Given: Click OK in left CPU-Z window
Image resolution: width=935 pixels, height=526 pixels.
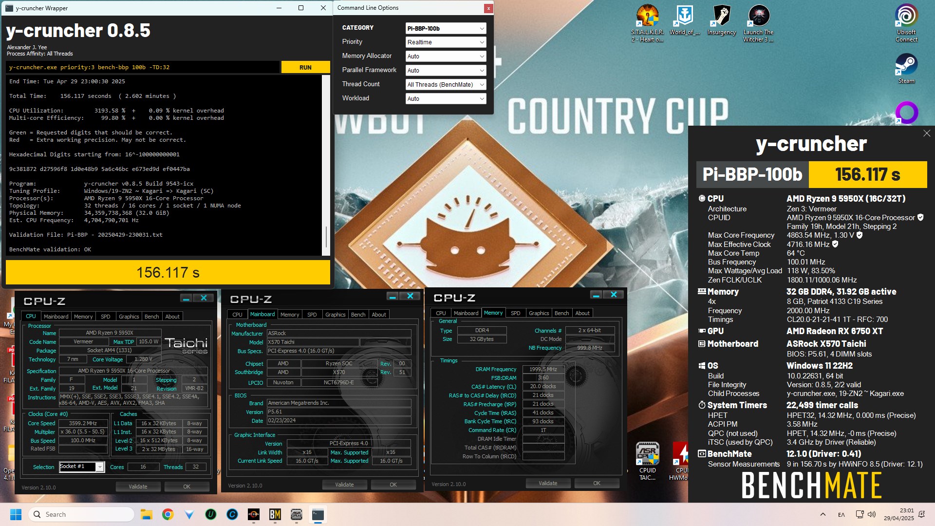Looking at the screenshot, I should (187, 487).
